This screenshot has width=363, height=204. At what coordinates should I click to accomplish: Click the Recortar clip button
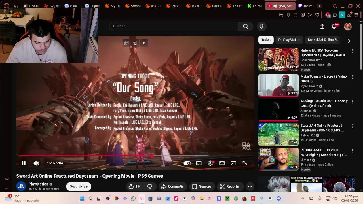[x=230, y=186]
